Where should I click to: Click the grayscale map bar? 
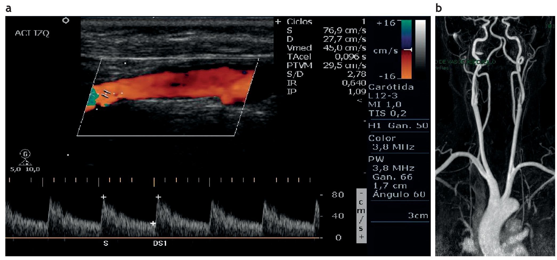coord(420,45)
